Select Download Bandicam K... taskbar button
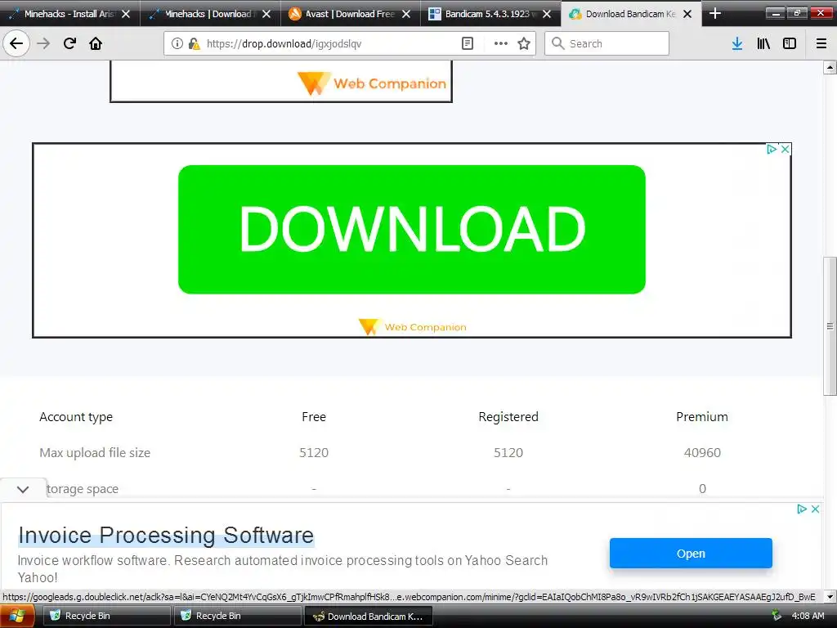This screenshot has width=837, height=628. tap(368, 616)
